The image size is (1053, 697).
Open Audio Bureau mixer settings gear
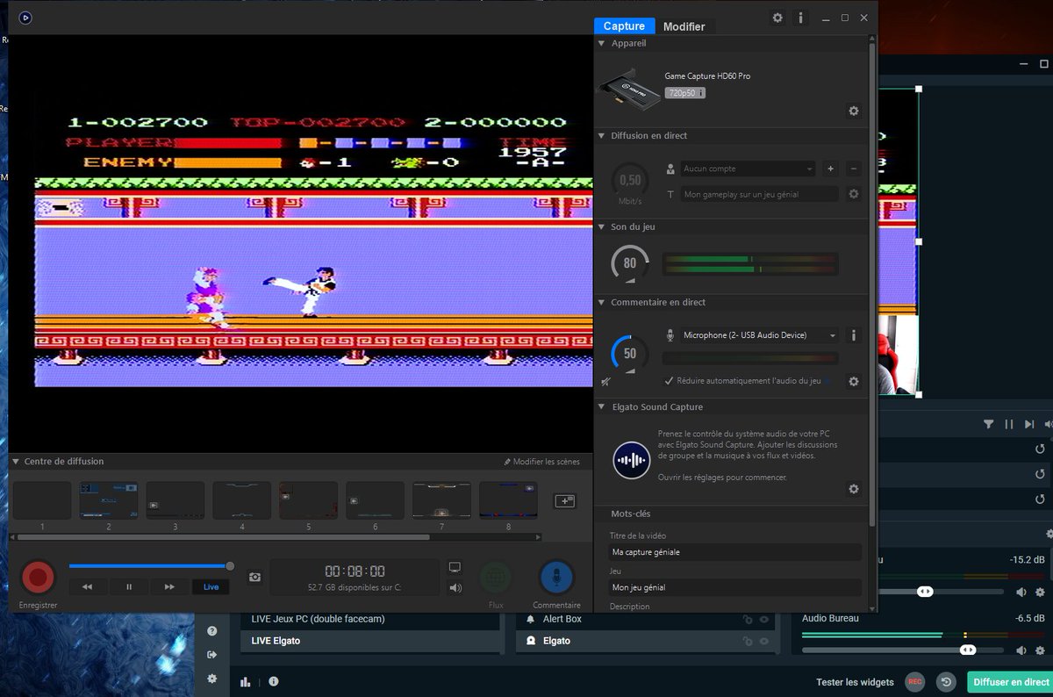(1041, 650)
